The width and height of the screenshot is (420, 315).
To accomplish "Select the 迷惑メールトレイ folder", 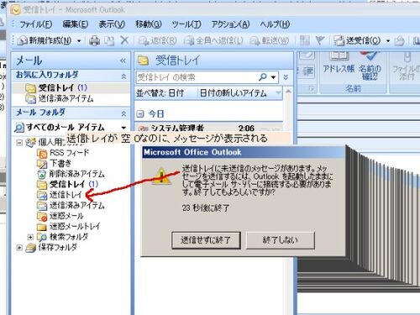I will 75,226.
